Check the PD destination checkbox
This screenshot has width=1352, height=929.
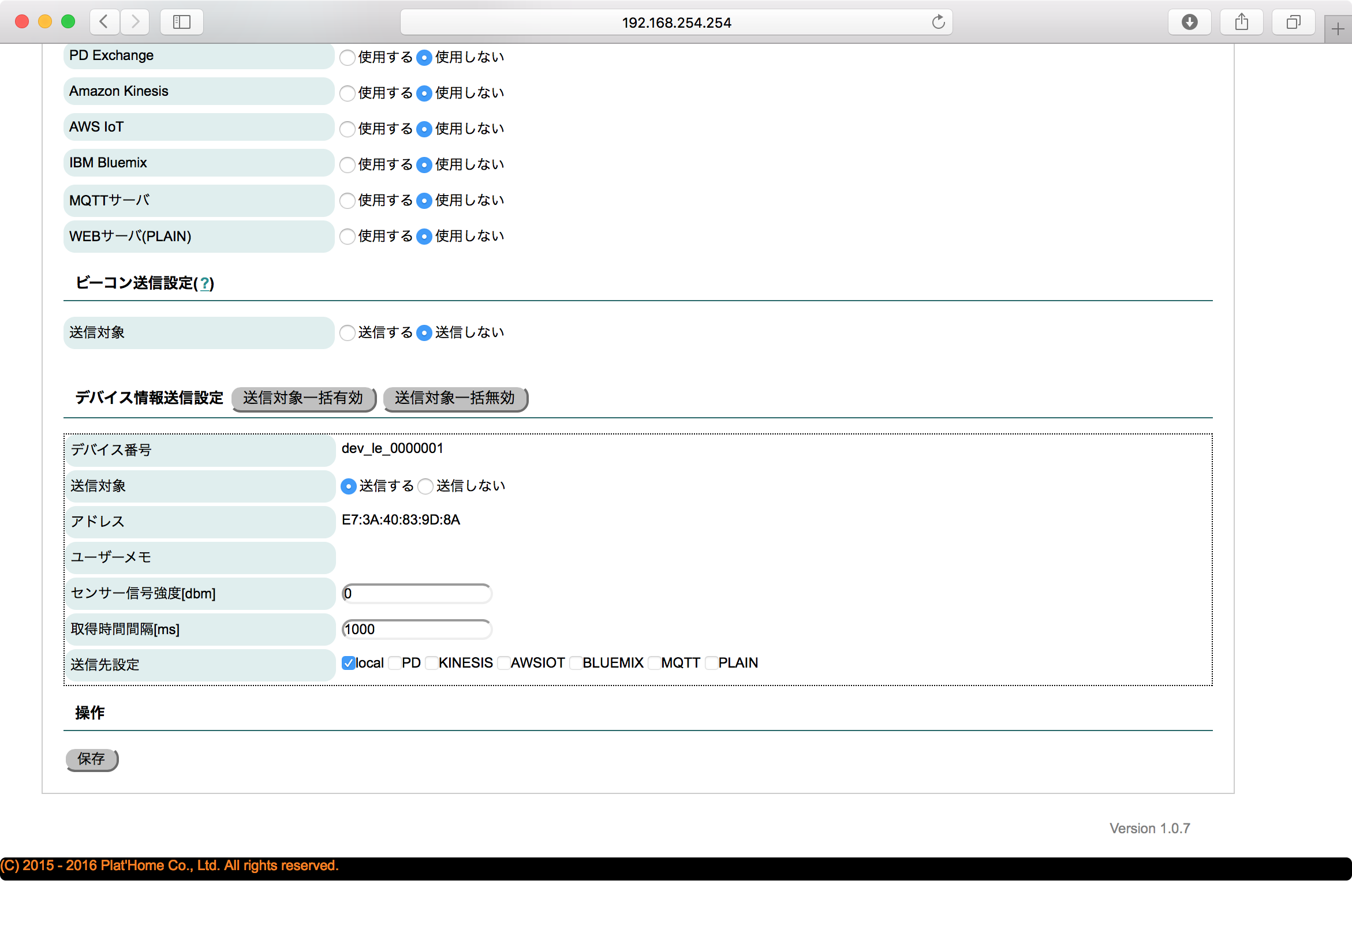click(x=395, y=663)
